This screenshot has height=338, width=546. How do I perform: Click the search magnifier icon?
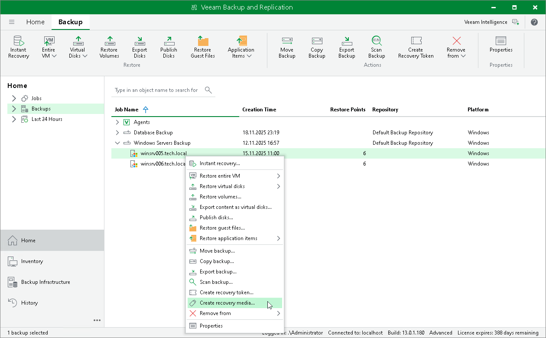208,90
